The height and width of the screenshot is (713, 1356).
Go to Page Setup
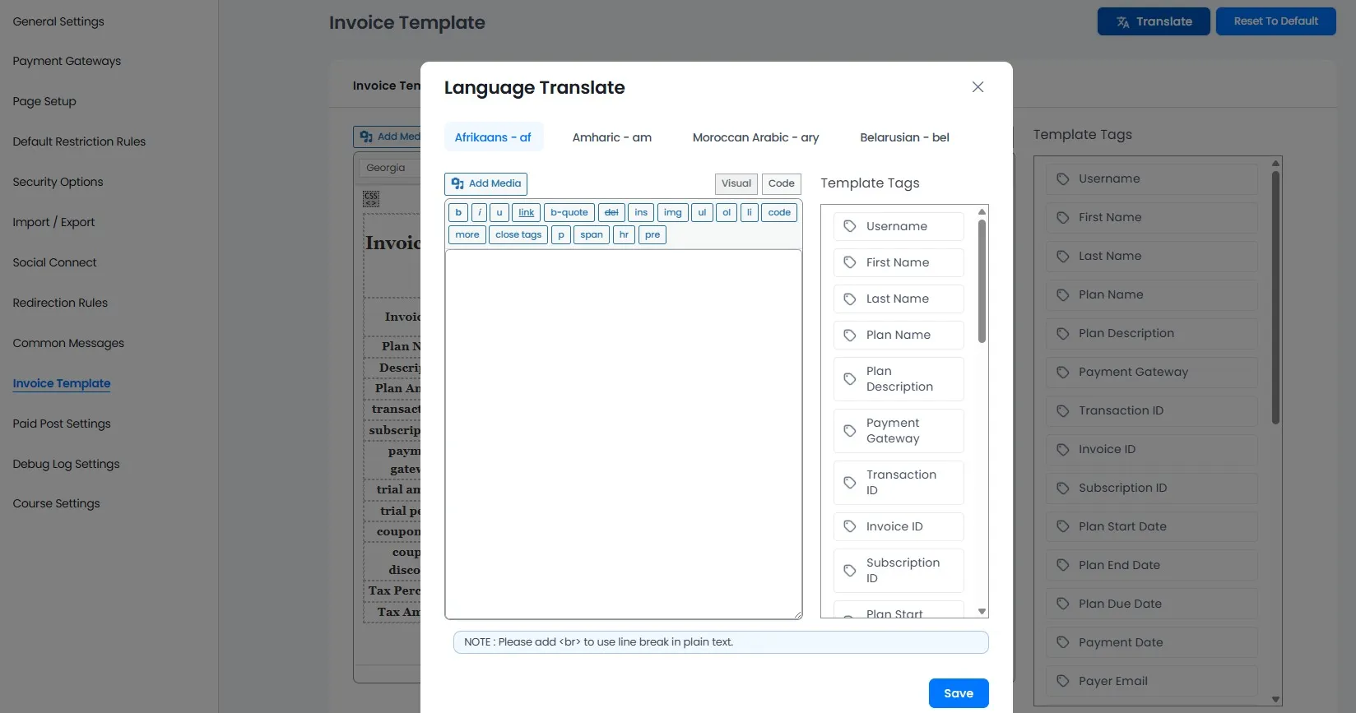[44, 101]
